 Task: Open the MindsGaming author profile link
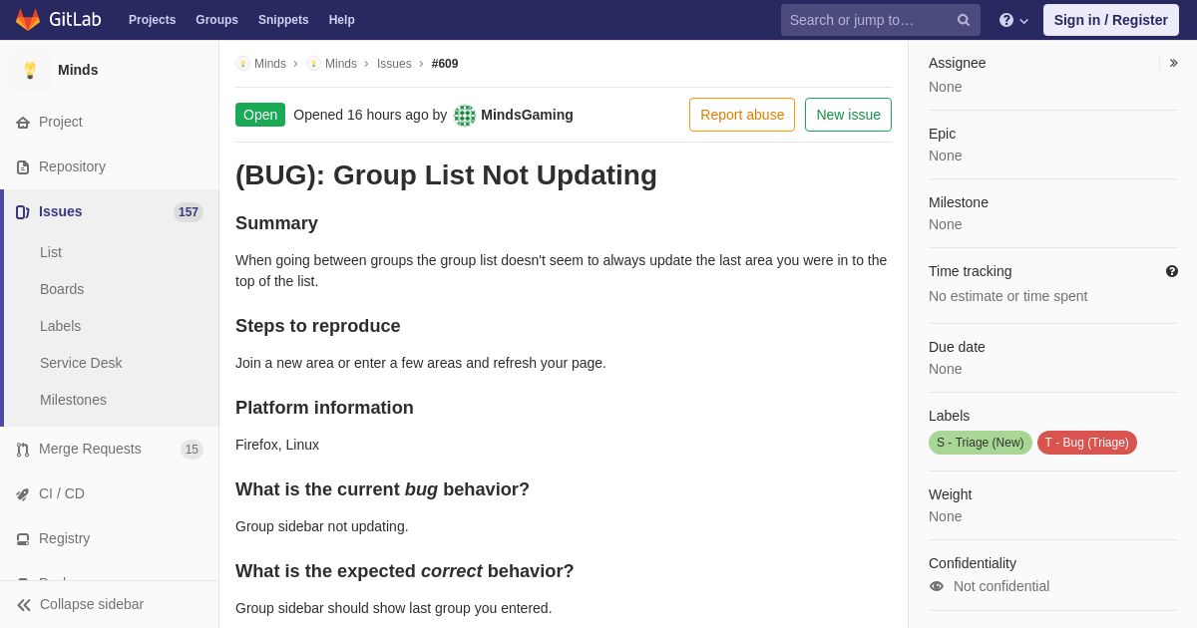point(527,115)
